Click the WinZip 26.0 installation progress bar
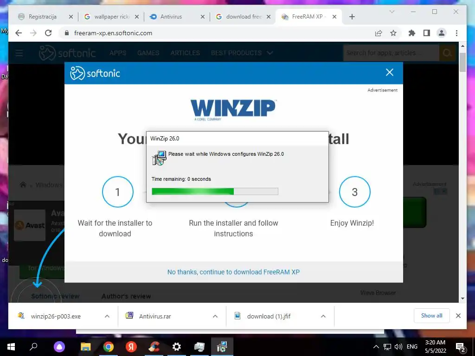The width and height of the screenshot is (475, 356). point(215,191)
